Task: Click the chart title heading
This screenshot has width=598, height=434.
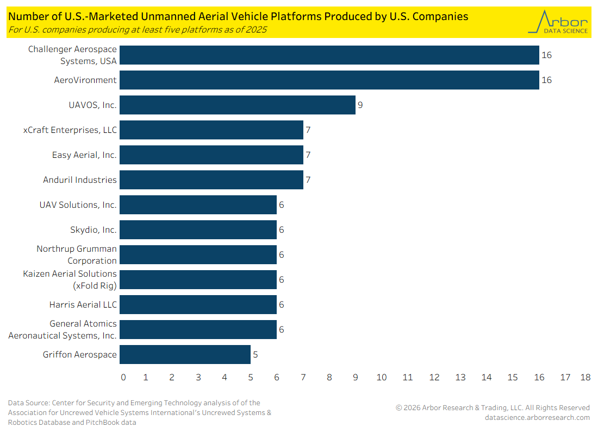Action: (238, 16)
